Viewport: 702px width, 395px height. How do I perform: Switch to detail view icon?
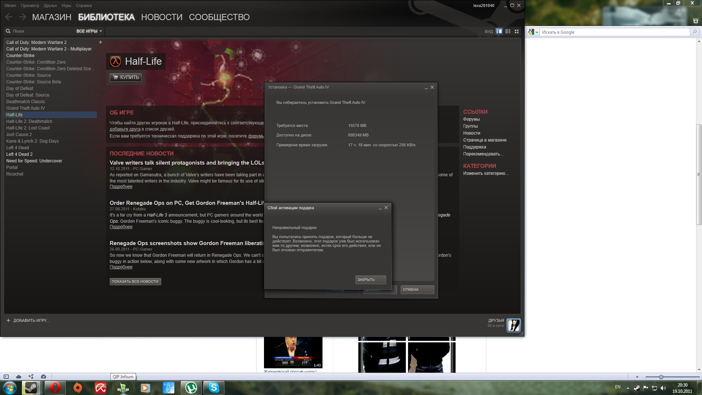pos(499,31)
